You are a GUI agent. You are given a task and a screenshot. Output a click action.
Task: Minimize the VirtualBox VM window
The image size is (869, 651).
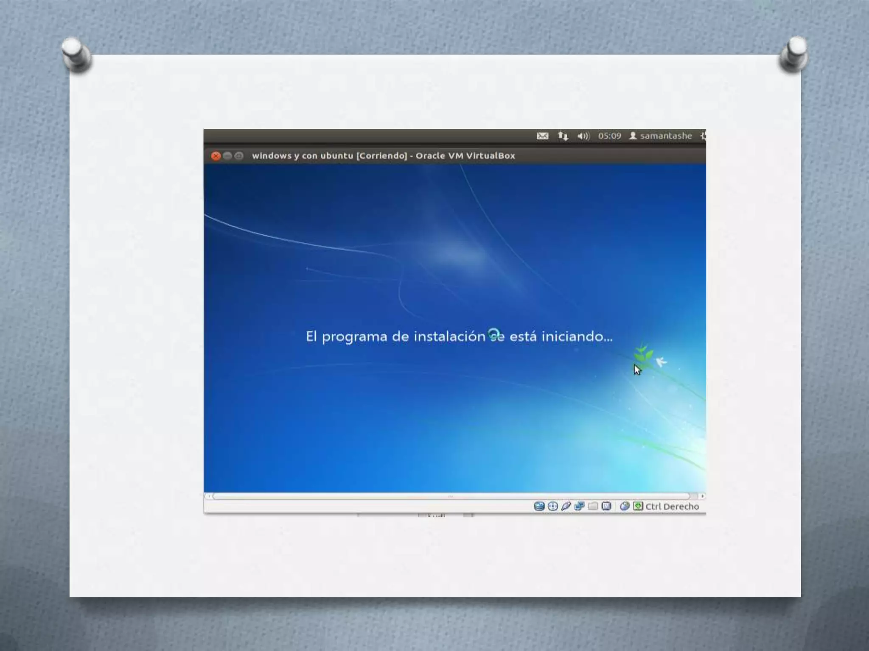coord(227,156)
